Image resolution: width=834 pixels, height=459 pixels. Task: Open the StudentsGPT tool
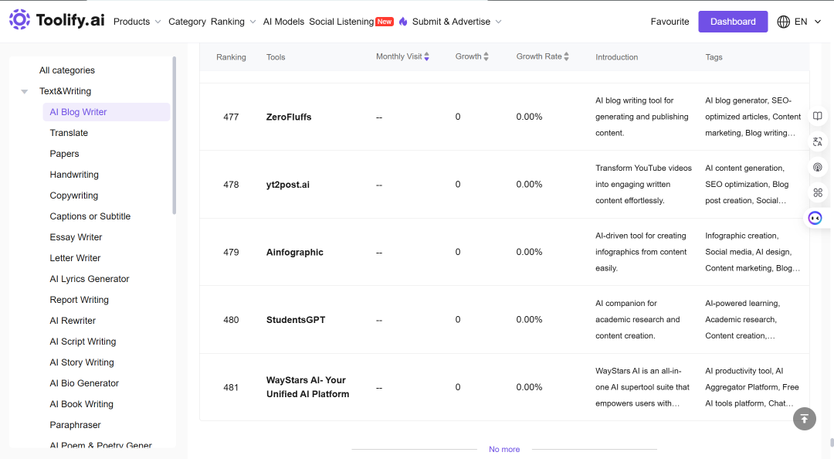[x=296, y=320]
